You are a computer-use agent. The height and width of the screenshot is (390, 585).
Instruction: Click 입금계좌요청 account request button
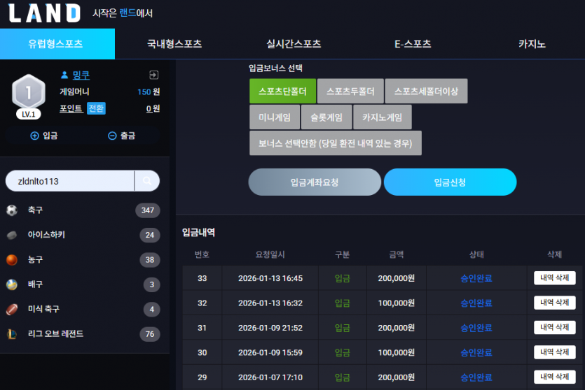(315, 182)
